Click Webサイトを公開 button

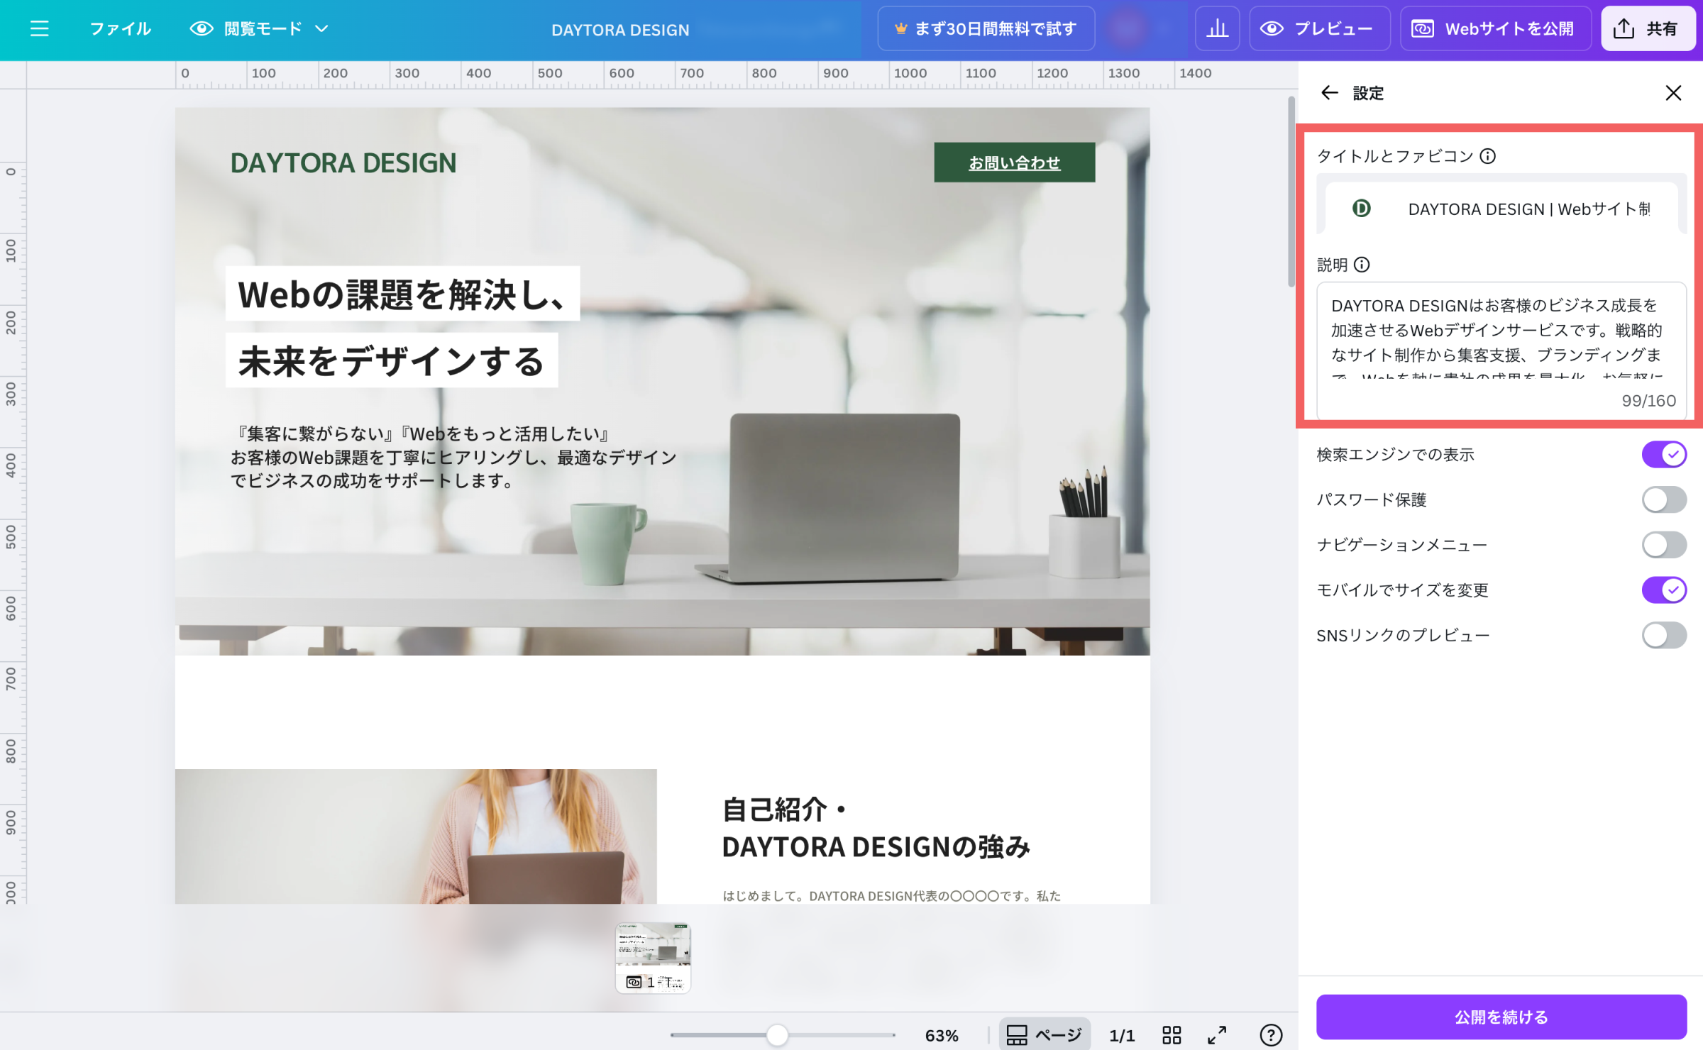point(1494,28)
